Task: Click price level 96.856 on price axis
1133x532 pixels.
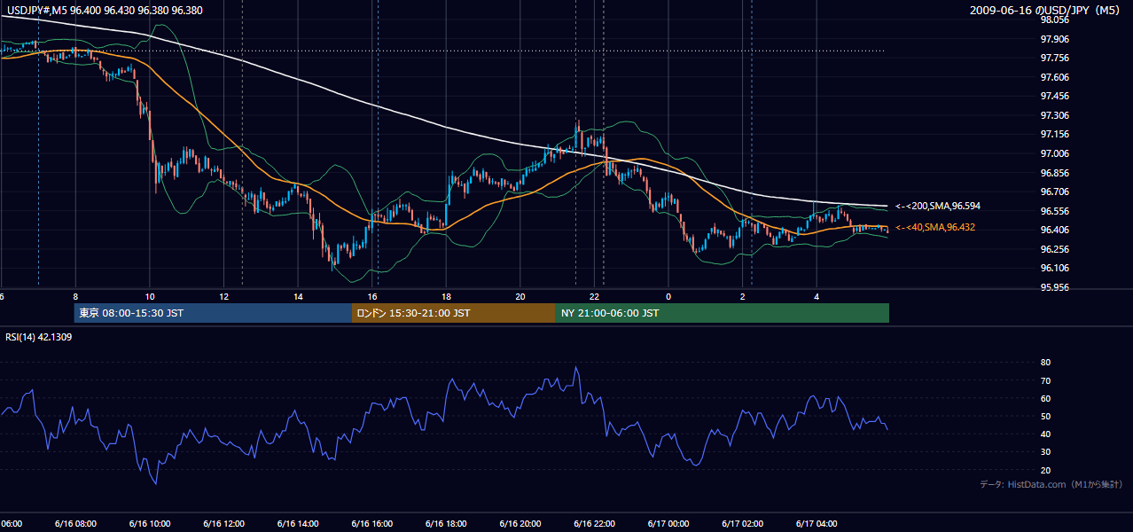Action: coord(1054,173)
